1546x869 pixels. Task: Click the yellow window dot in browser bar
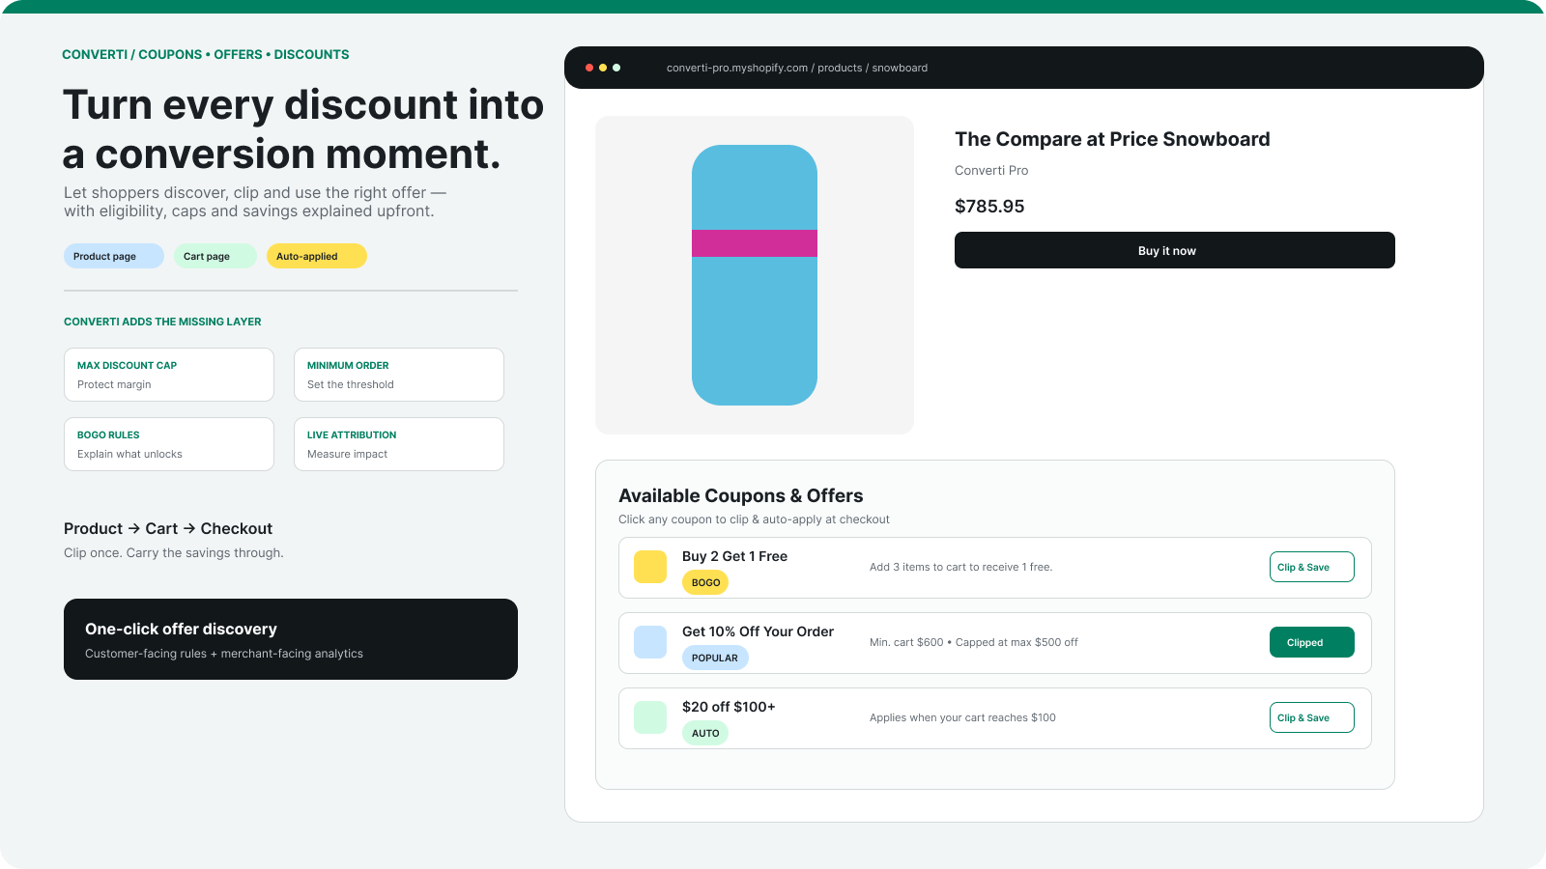coord(603,68)
